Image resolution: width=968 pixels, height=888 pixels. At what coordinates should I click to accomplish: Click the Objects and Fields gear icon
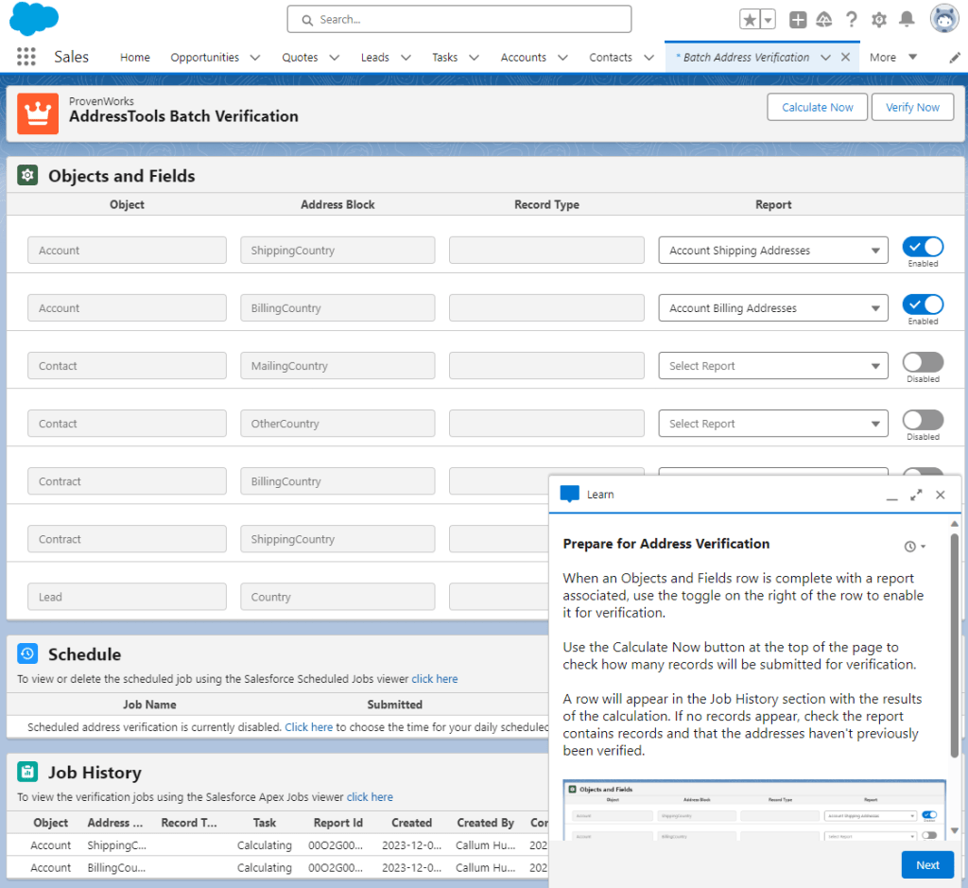point(27,175)
